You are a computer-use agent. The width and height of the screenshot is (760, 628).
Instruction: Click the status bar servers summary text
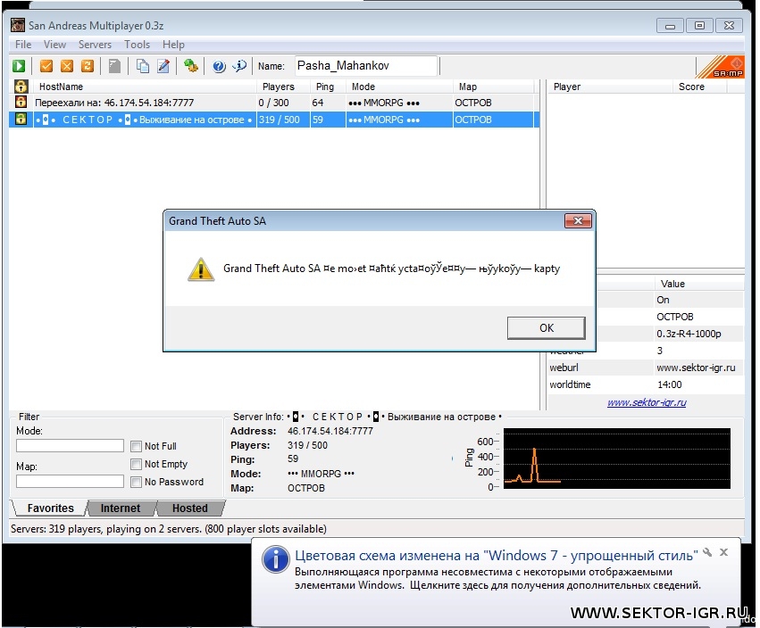169,529
